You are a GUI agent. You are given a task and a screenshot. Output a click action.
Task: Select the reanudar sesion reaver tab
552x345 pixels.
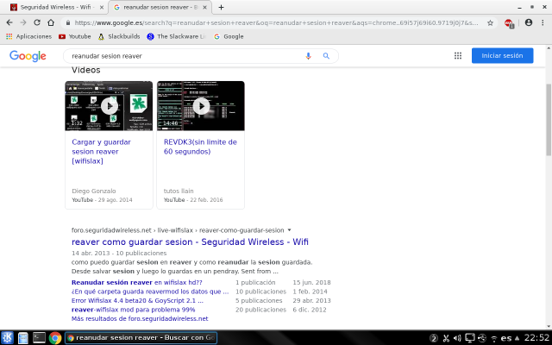pyautogui.click(x=160, y=7)
